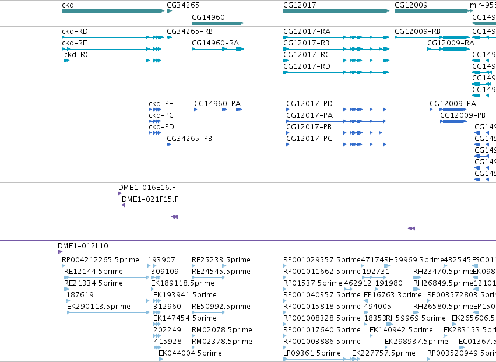Select EST RP001011662.5prime

285,277
